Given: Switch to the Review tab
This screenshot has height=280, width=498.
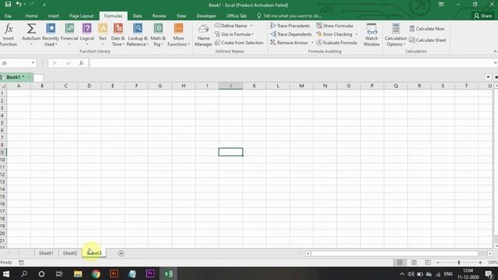Looking at the screenshot, I should (x=159, y=16).
